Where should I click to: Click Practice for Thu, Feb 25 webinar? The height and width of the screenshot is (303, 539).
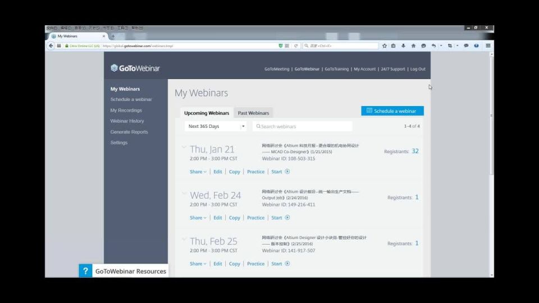(x=256, y=264)
